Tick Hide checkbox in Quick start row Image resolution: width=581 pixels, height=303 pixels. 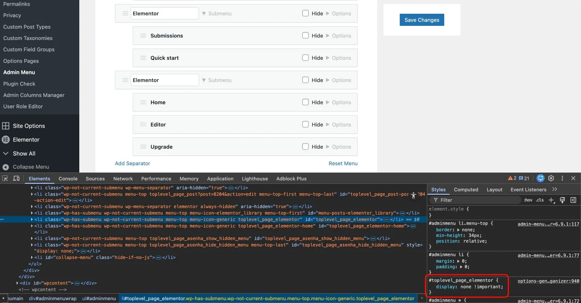click(305, 58)
